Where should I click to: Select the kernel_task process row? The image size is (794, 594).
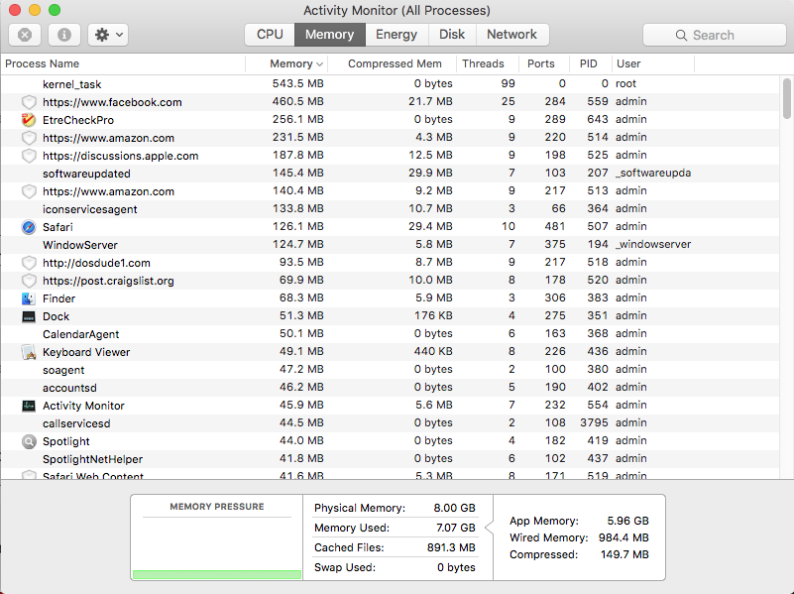[390, 84]
